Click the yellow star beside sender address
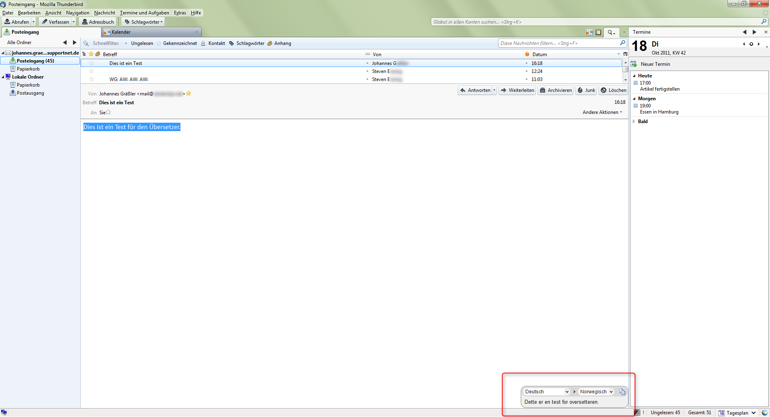The width and height of the screenshot is (770, 417). click(188, 93)
